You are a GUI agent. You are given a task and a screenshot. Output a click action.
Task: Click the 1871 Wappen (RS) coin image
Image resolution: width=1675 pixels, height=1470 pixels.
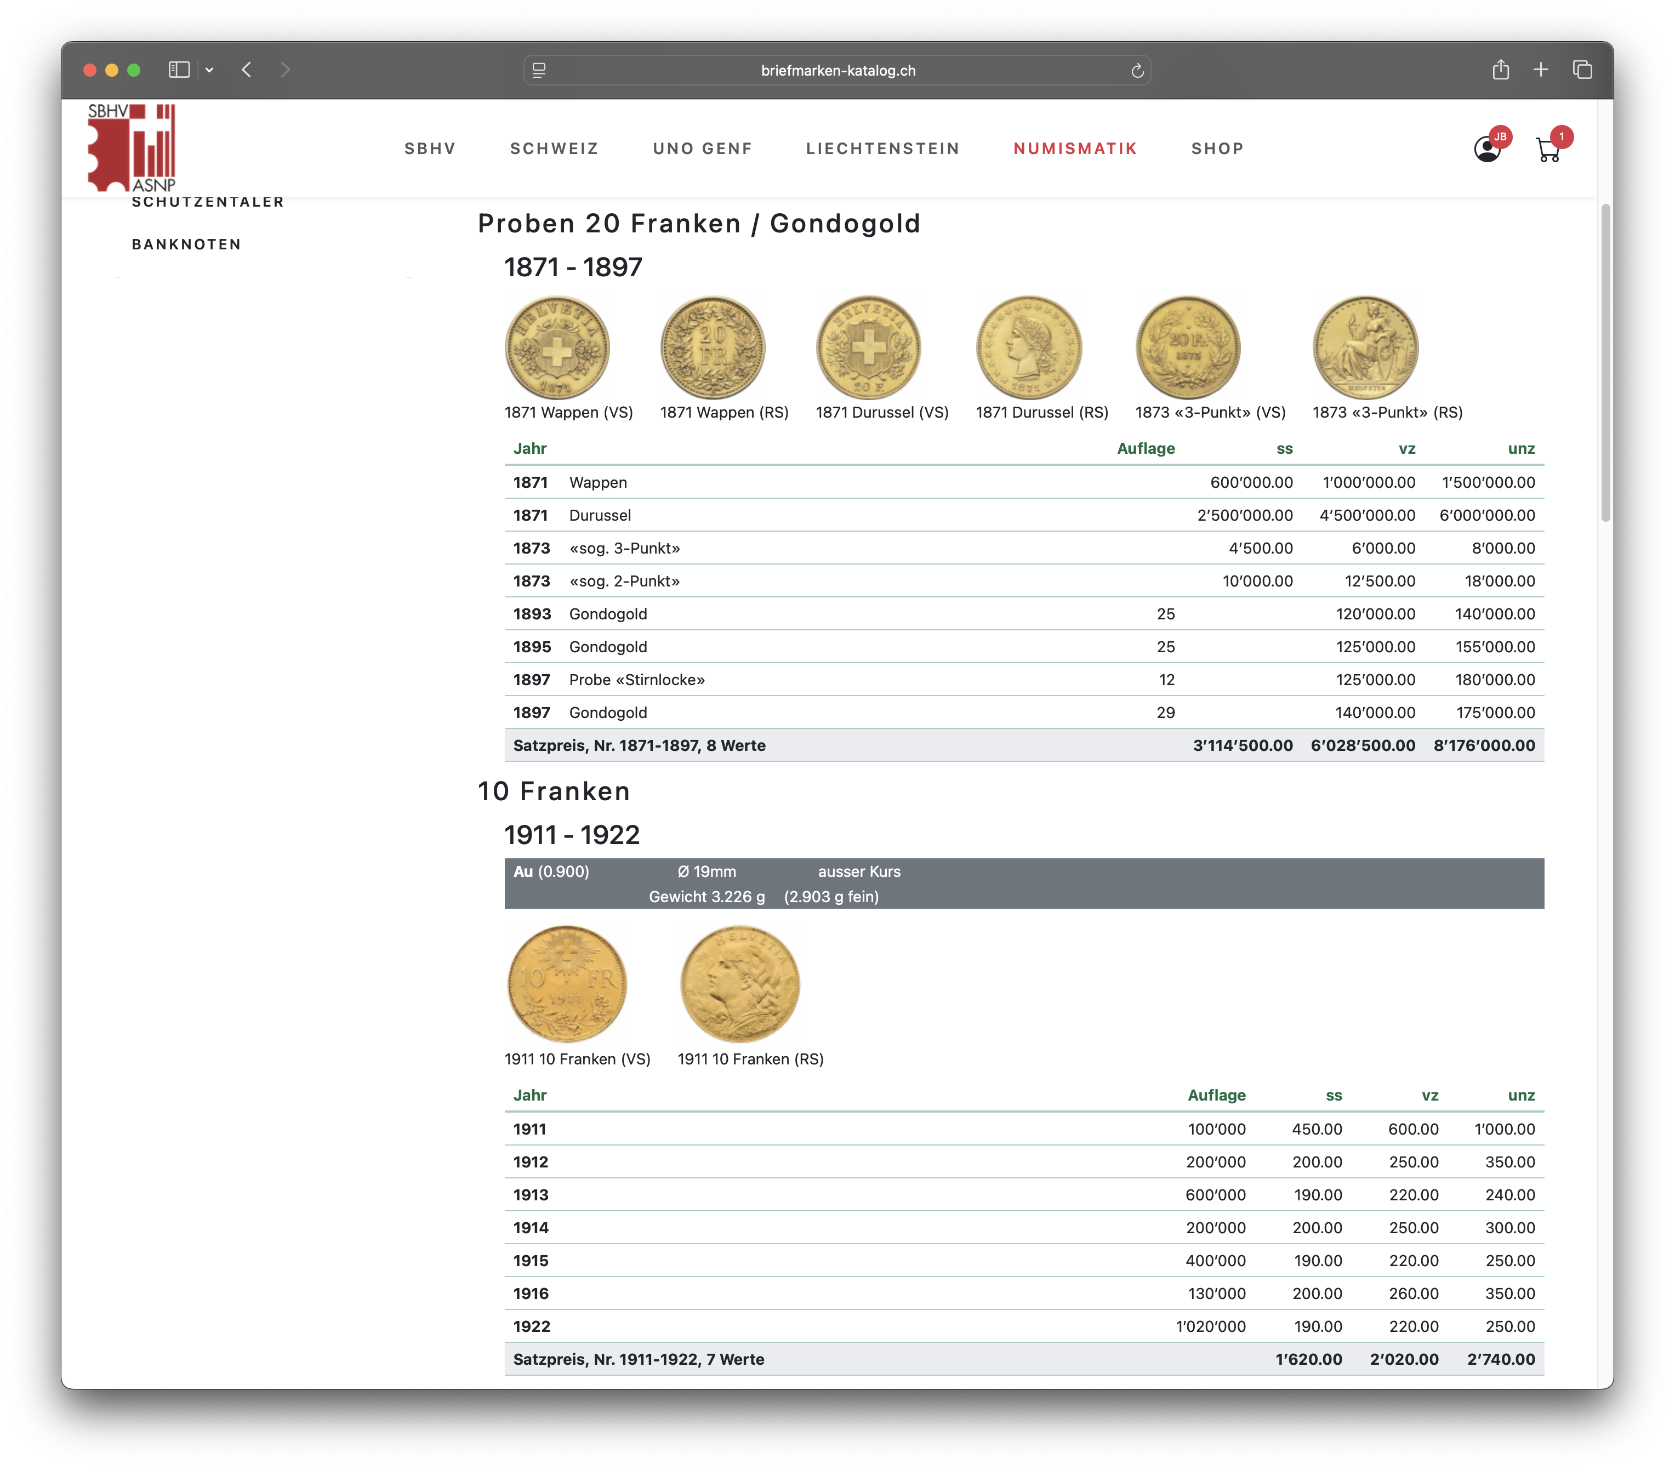[713, 347]
